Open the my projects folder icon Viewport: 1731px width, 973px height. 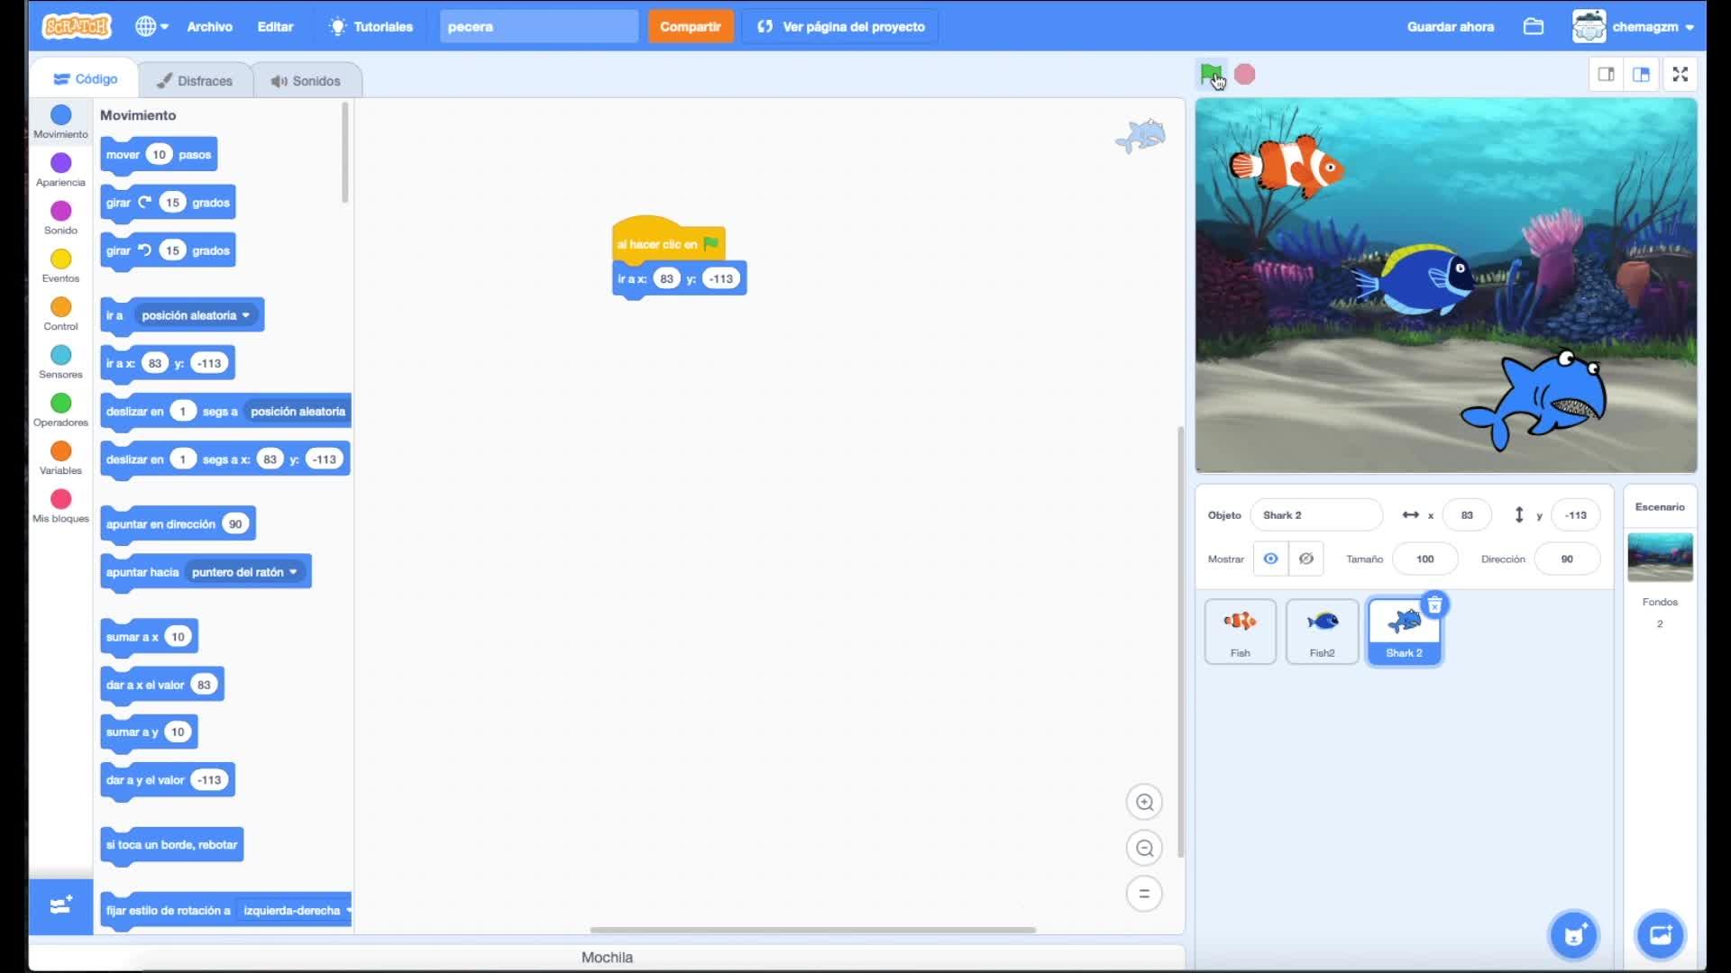pos(1533,26)
